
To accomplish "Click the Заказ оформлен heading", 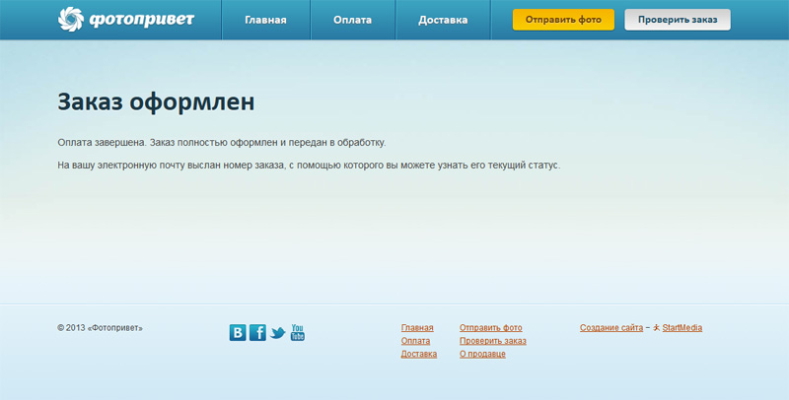I will click(x=156, y=102).
